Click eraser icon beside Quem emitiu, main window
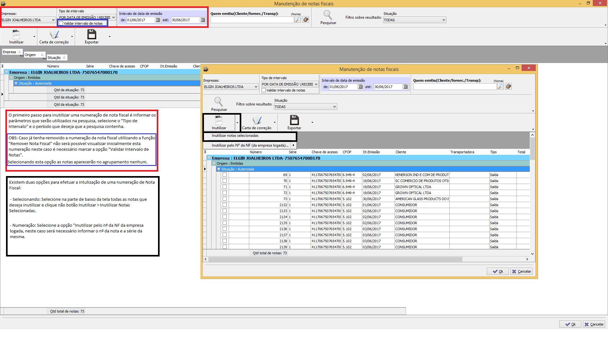 (306, 20)
